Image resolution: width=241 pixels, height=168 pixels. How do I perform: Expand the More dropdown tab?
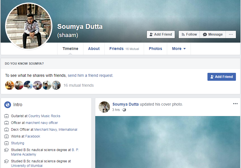pos(179,49)
